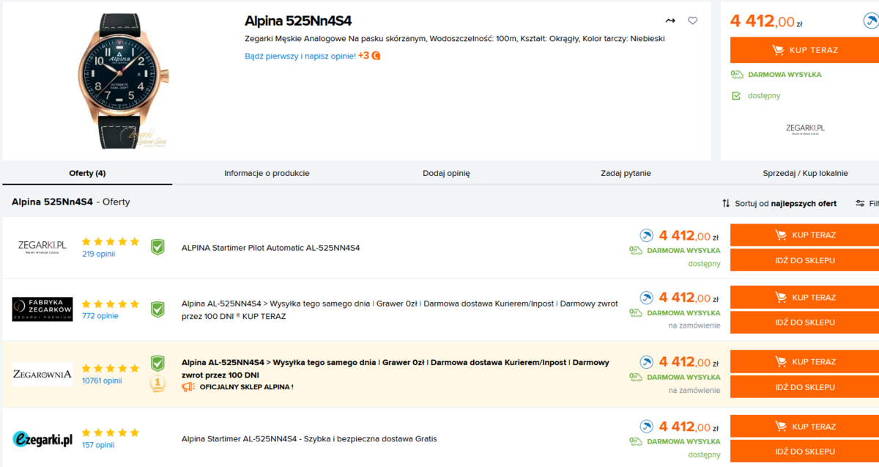Click Idź do sklepu for the Fabryka Zegarków offer
879x467 pixels.
tap(804, 323)
